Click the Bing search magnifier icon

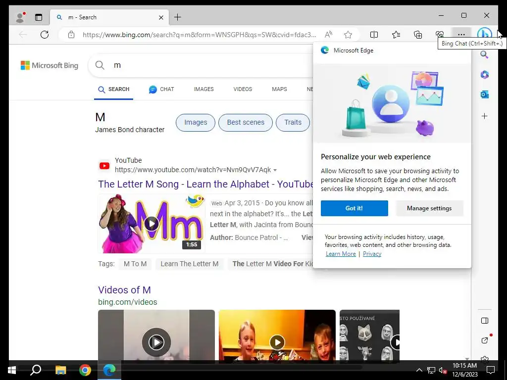pos(100,65)
